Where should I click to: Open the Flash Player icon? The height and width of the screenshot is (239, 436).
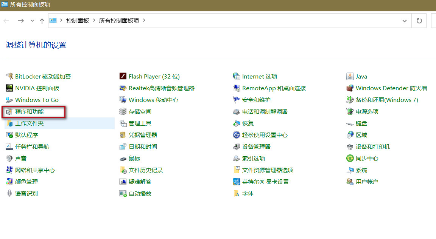(x=123, y=76)
